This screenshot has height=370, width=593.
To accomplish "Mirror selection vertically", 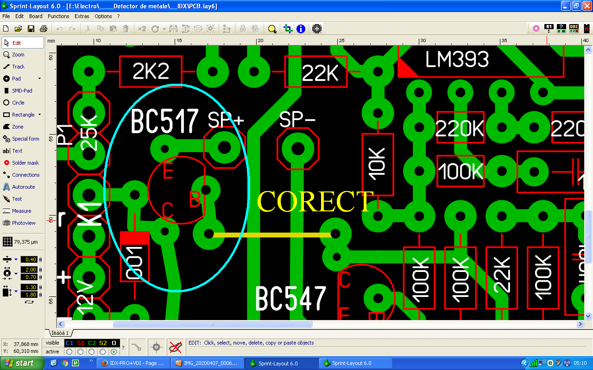I will pos(186,29).
